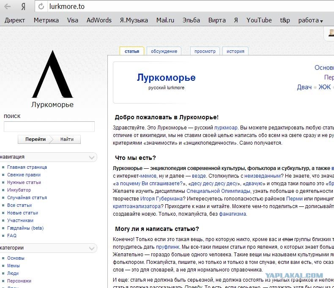Open the AdWords bookmark
The height and width of the screenshot is (288, 334).
click(x=99, y=20)
